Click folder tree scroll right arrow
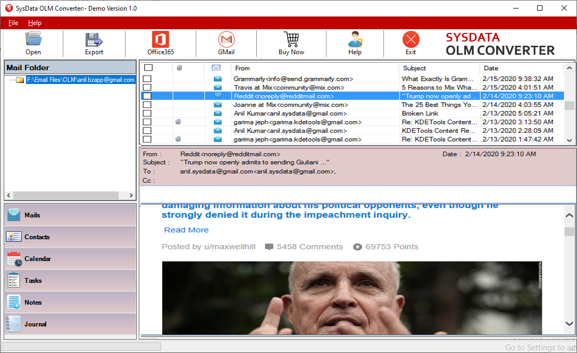Image resolution: width=577 pixels, height=353 pixels. [131, 195]
